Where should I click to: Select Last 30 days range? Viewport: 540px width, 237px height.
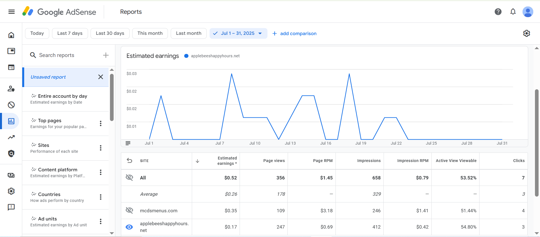coord(110,33)
